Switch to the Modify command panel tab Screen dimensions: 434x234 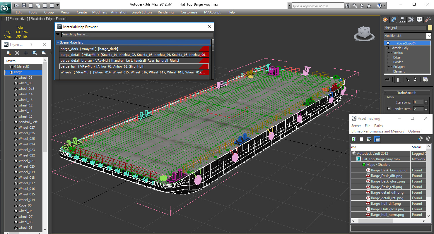point(394,20)
